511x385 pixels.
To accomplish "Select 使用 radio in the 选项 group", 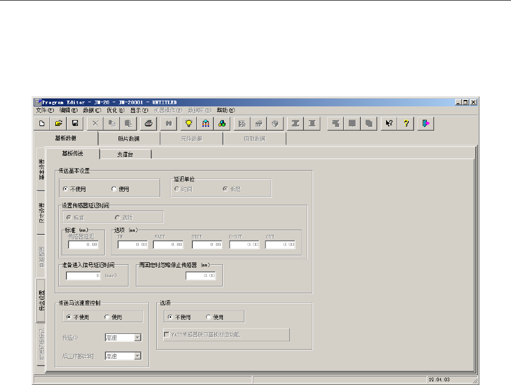I will tap(209, 317).
